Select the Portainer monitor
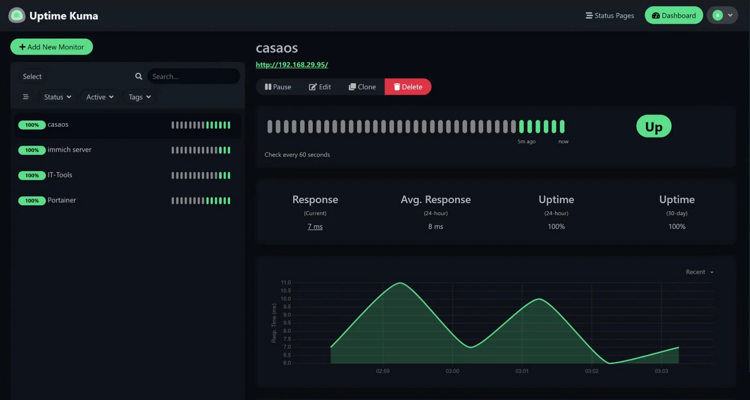Viewport: 750px width, 400px height. [127, 201]
